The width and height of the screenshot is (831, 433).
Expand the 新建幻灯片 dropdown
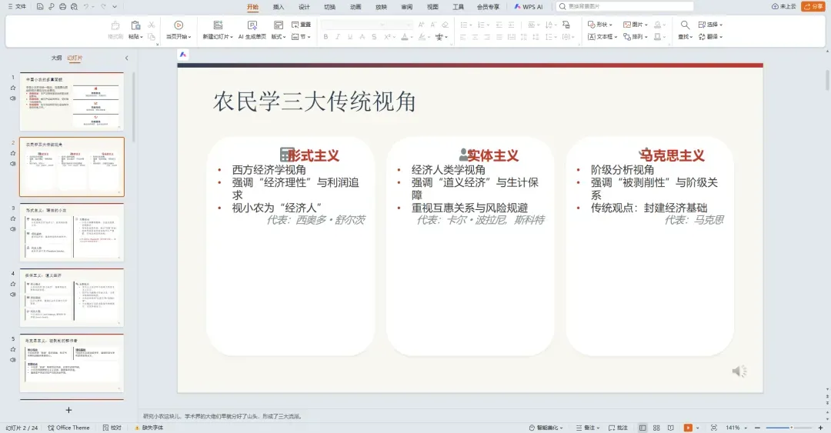[x=217, y=37]
